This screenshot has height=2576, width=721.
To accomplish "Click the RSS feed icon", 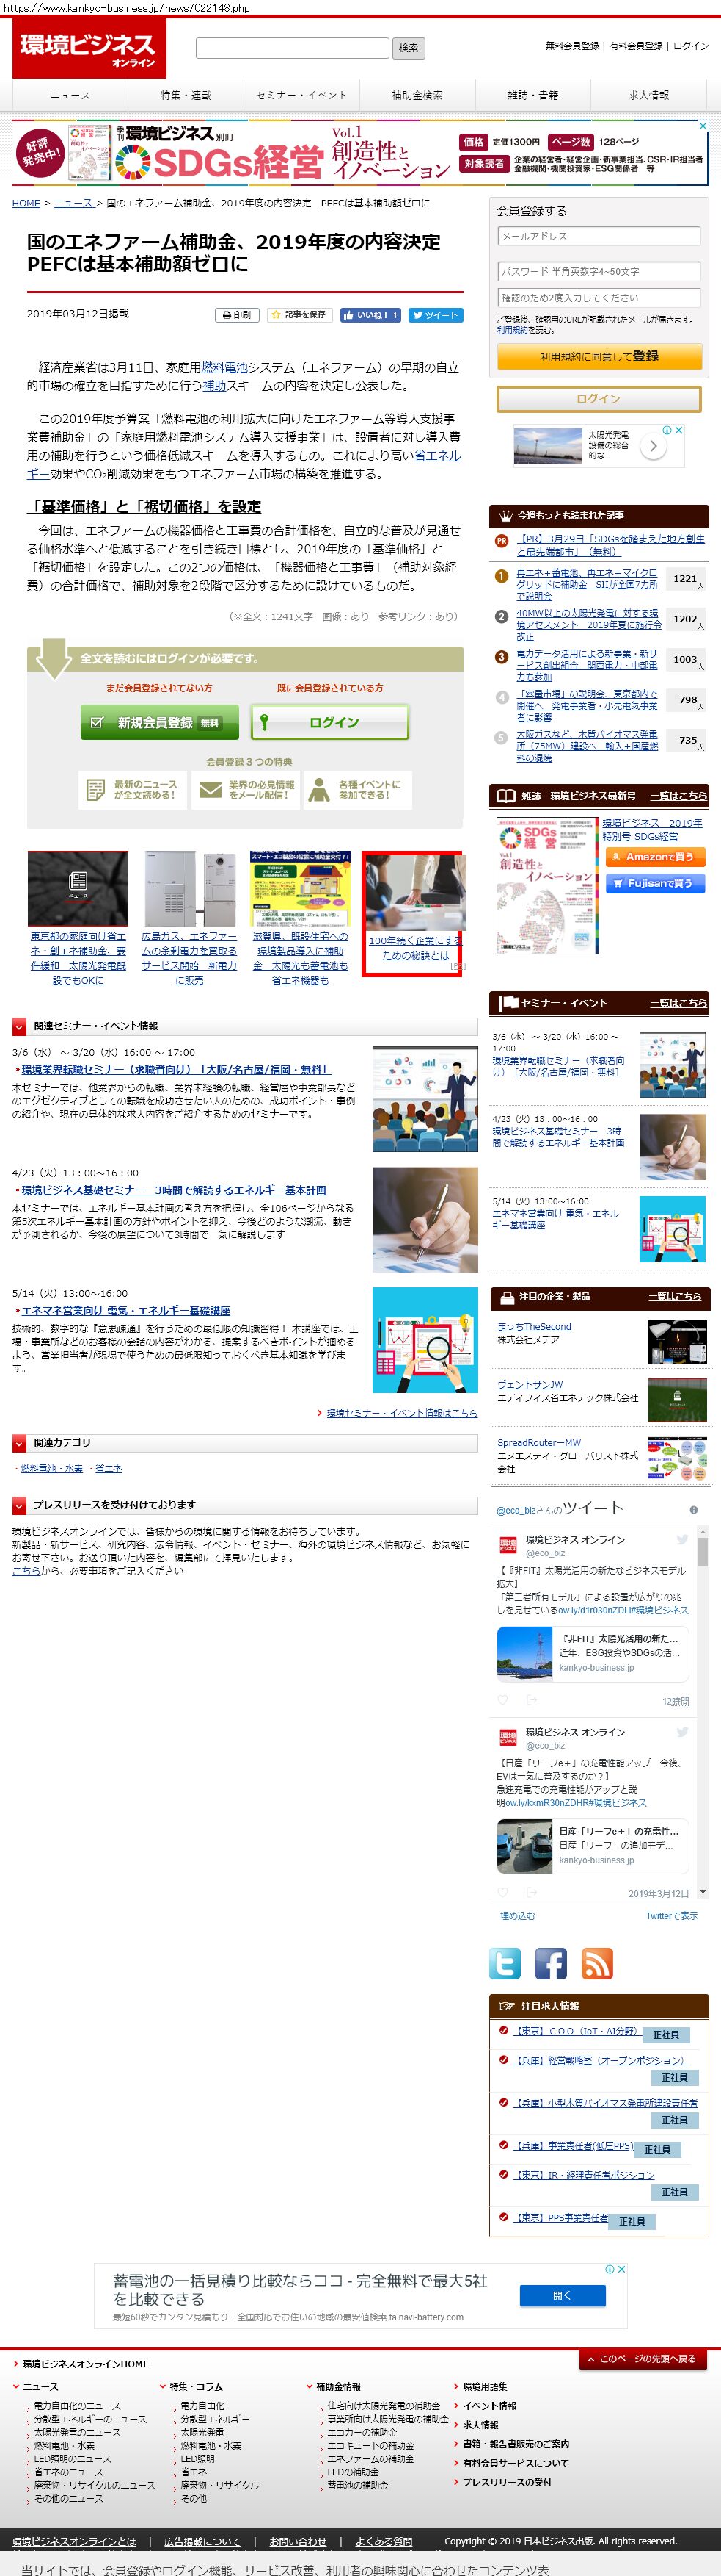I will [596, 1963].
